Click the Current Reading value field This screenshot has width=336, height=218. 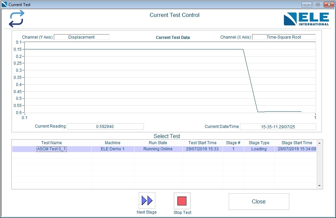pos(105,127)
